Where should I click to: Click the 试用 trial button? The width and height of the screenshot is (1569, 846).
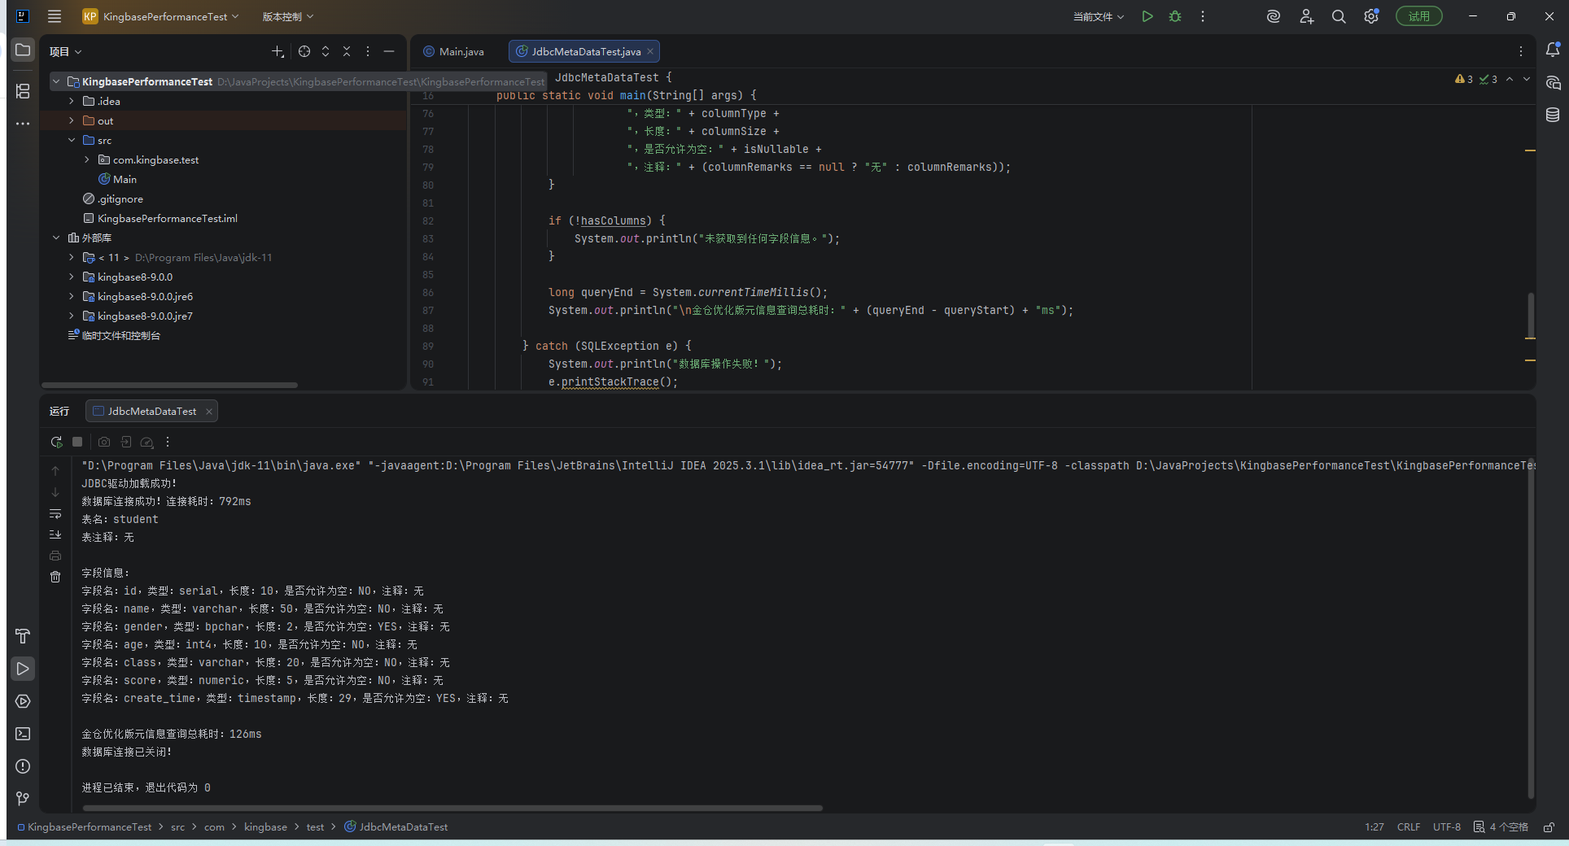click(x=1418, y=16)
